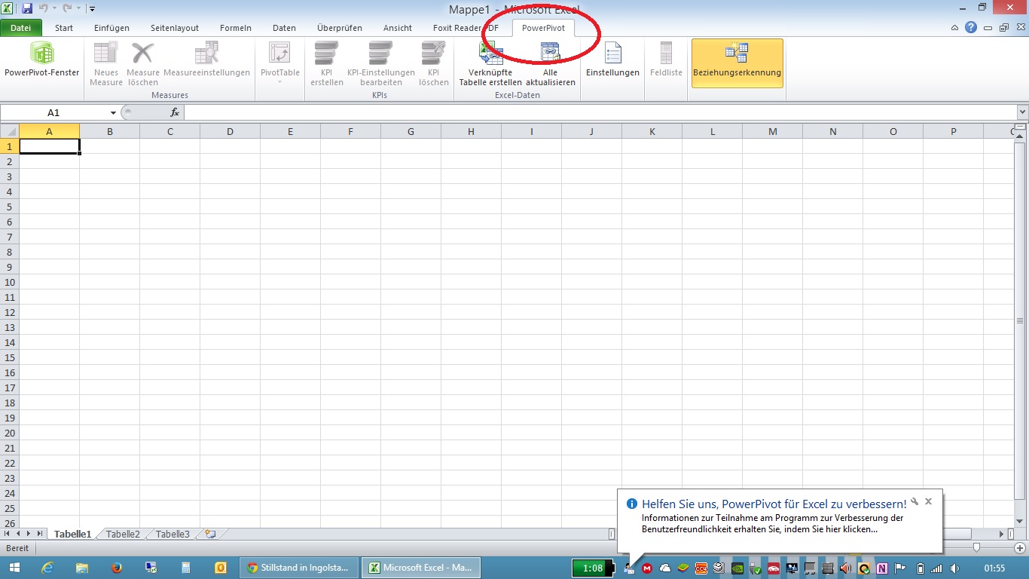This screenshot has width=1029, height=579.
Task: Switch to sheet Tabelle3
Action: (173, 534)
